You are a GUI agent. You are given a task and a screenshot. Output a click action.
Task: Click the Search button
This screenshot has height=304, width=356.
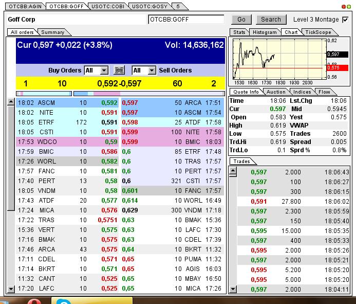(271, 20)
